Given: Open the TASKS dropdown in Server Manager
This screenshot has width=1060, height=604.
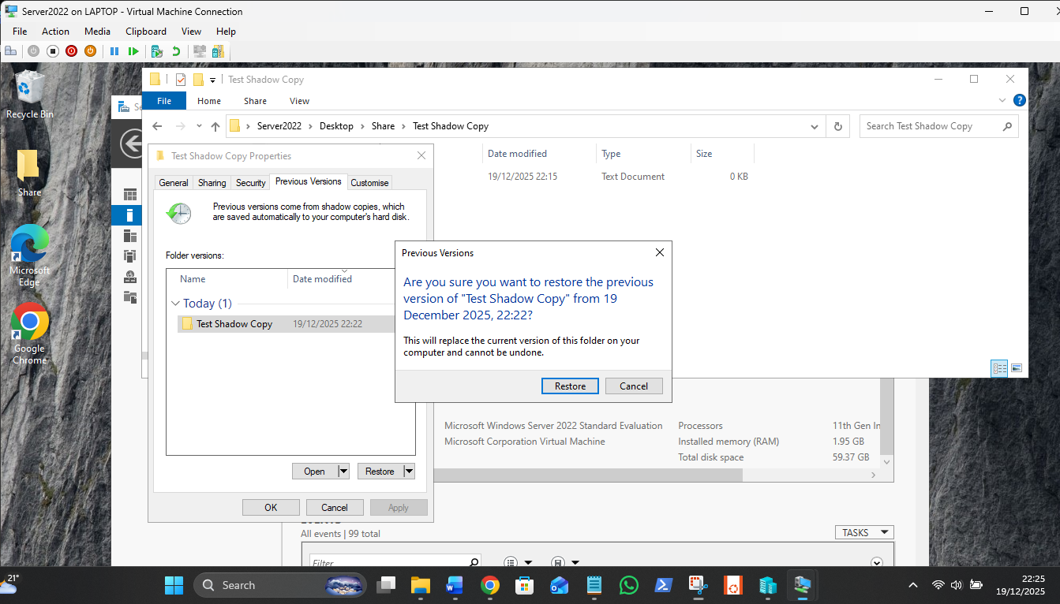Looking at the screenshot, I should point(863,533).
